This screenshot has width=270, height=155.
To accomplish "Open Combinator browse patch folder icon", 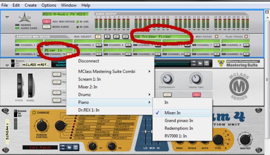I will [200, 63].
